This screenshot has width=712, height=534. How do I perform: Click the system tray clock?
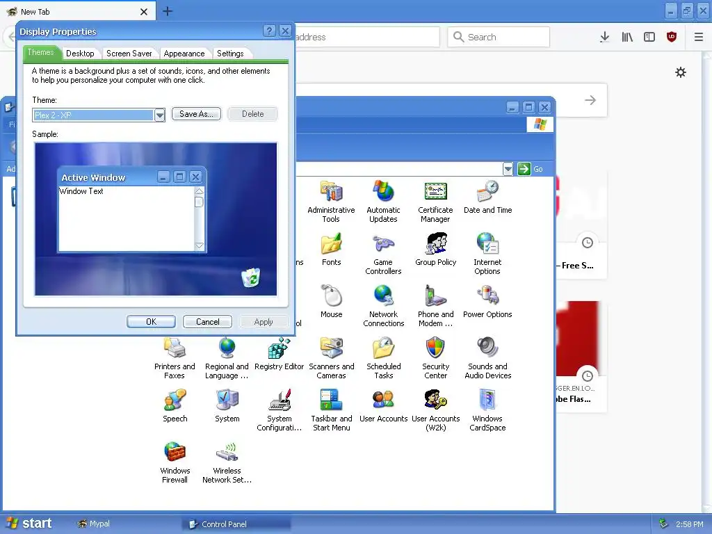[689, 524]
